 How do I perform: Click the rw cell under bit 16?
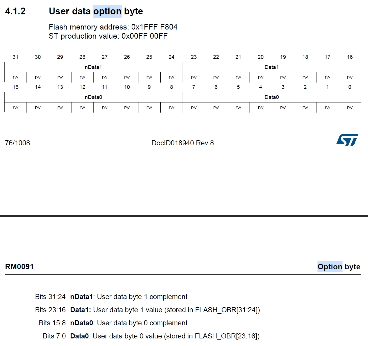[x=350, y=77]
